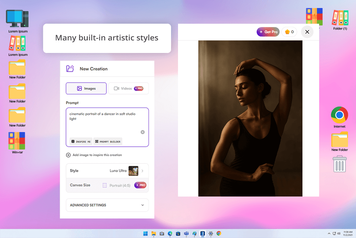Select the Win-rar desktop icon
Image resolution: width=356 pixels, height=238 pixels.
(17, 143)
